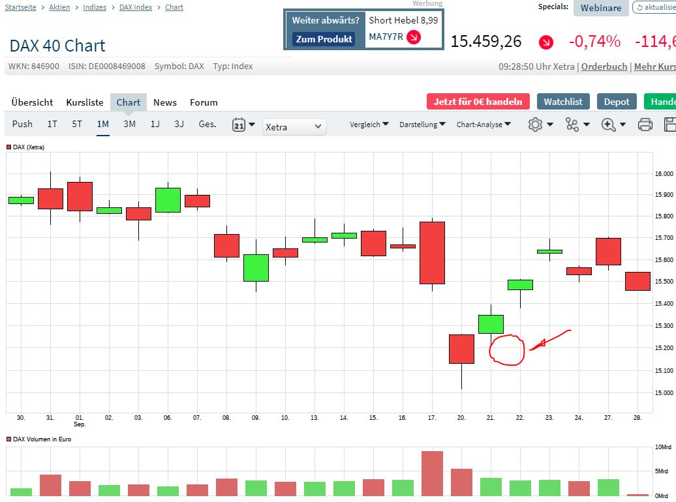This screenshot has height=502, width=676.
Task: Click the red DAX (Xetra) legend swatch
Action: click(x=9, y=147)
